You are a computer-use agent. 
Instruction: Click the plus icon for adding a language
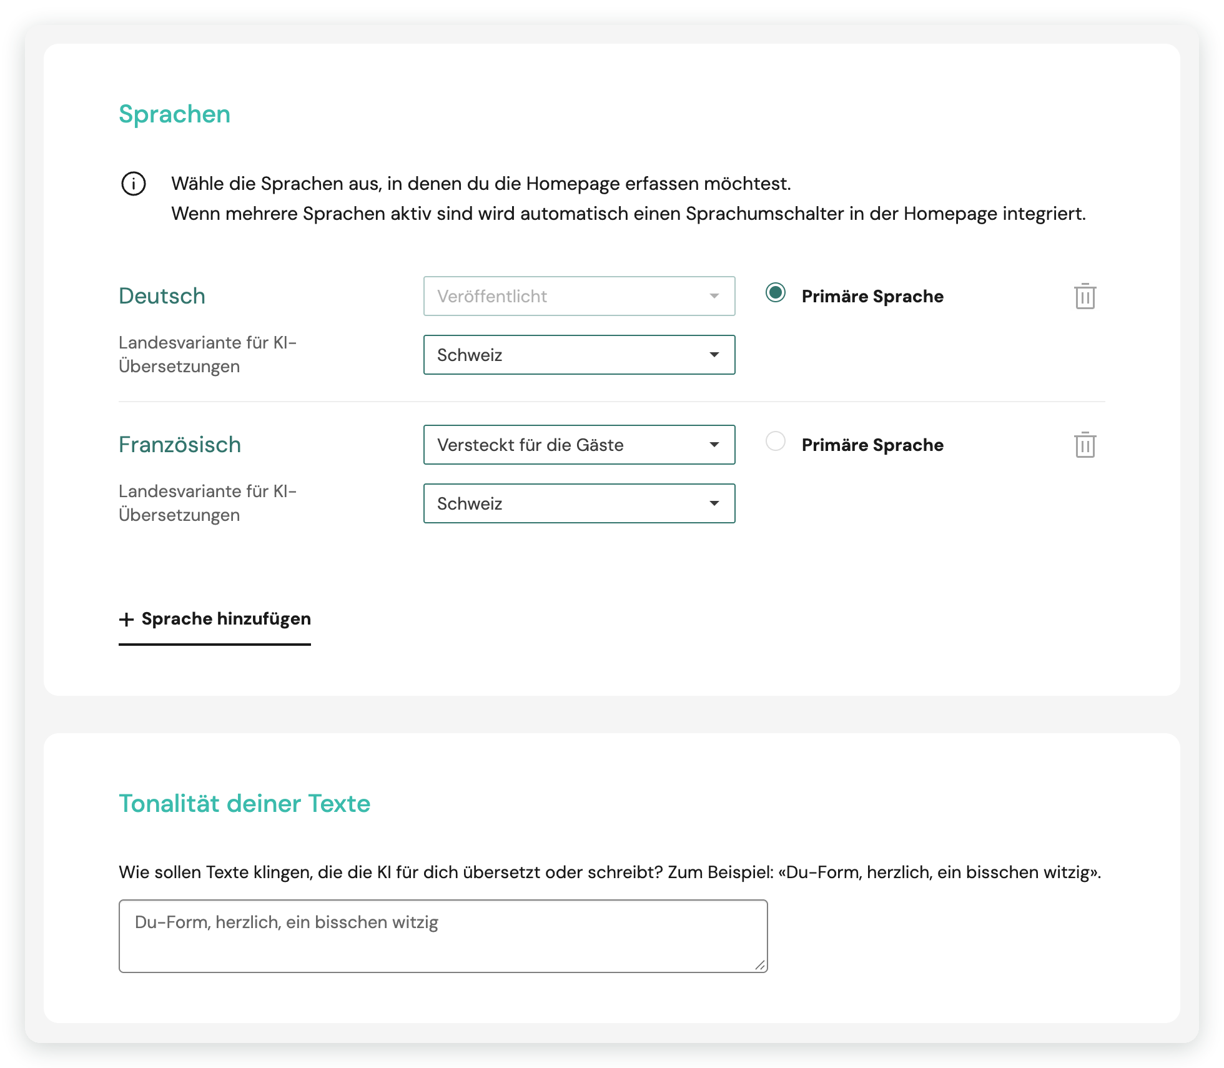click(x=127, y=619)
